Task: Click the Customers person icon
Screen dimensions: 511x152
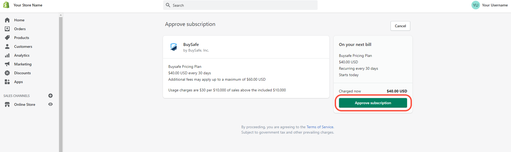Action: pyautogui.click(x=7, y=46)
